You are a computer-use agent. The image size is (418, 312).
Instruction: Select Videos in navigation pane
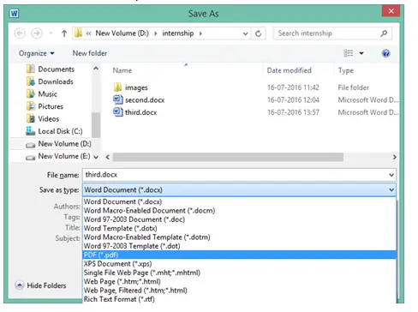point(43,119)
